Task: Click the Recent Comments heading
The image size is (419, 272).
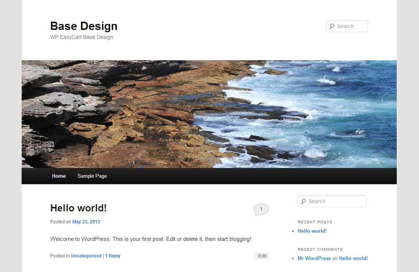Action: (x=320, y=249)
